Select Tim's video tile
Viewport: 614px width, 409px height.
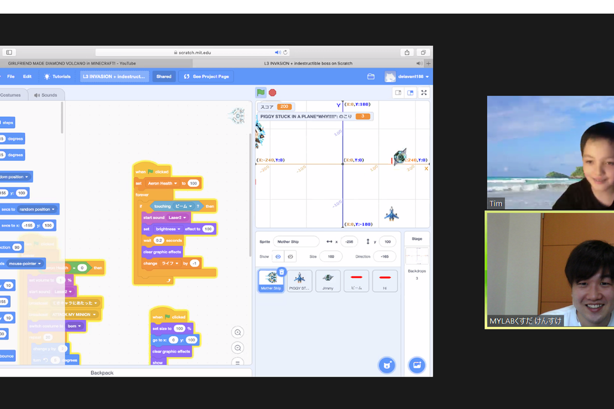click(551, 152)
